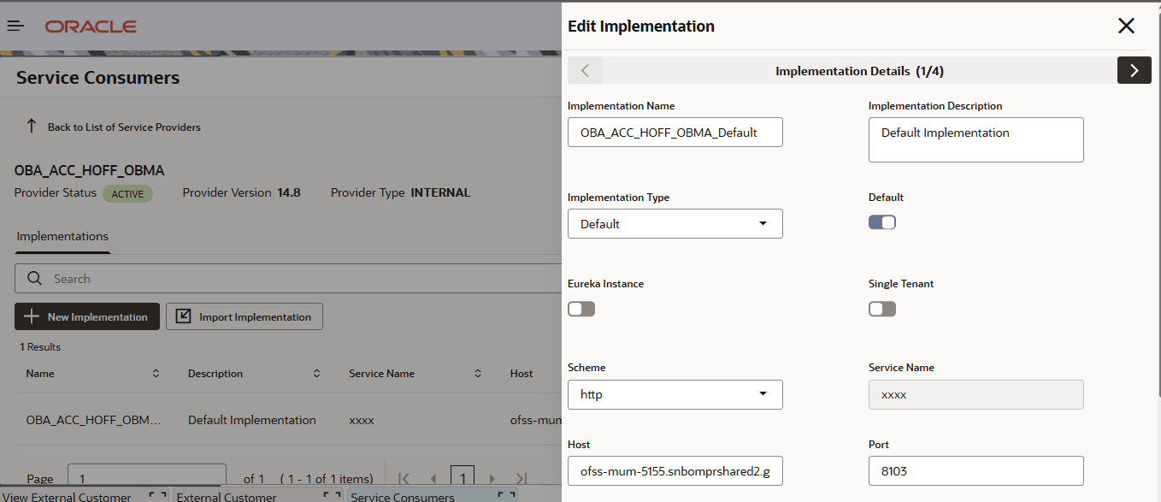1161x502 pixels.
Task: Click the ofss-mum host table cell
Action: pos(535,420)
